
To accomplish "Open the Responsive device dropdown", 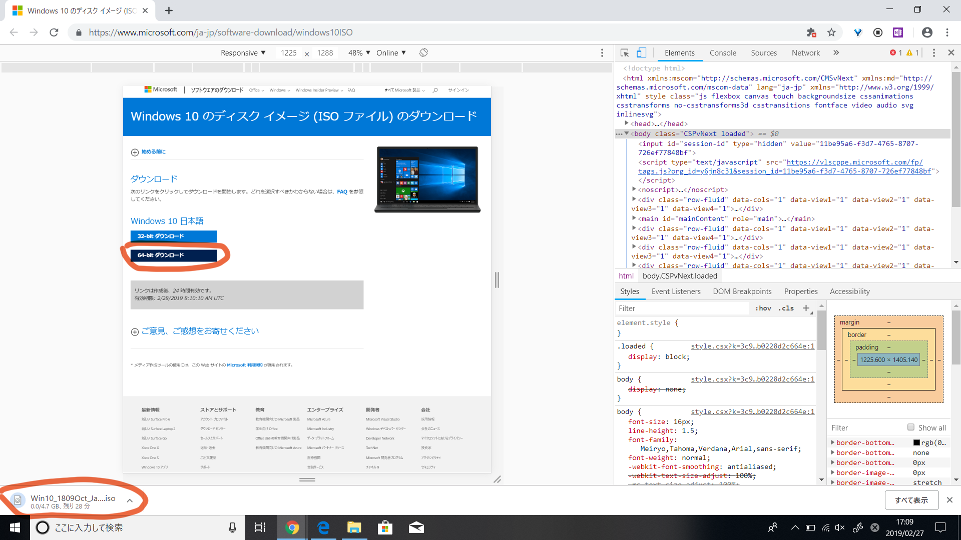I will pyautogui.click(x=243, y=52).
